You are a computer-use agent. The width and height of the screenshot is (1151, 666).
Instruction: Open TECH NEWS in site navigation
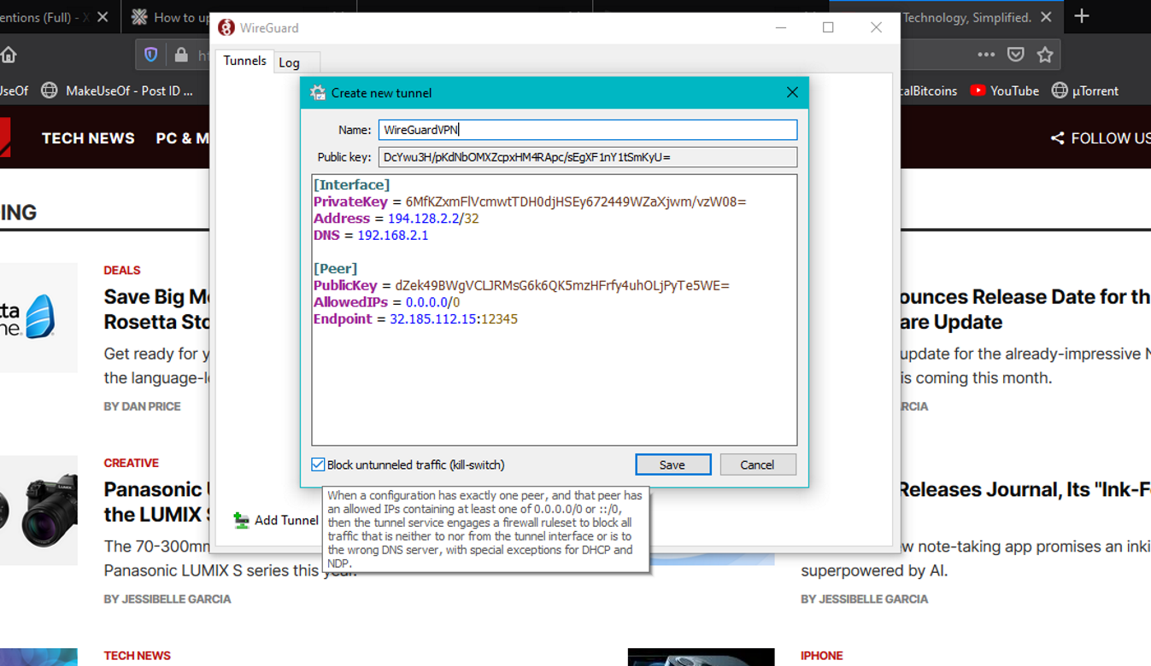click(88, 138)
